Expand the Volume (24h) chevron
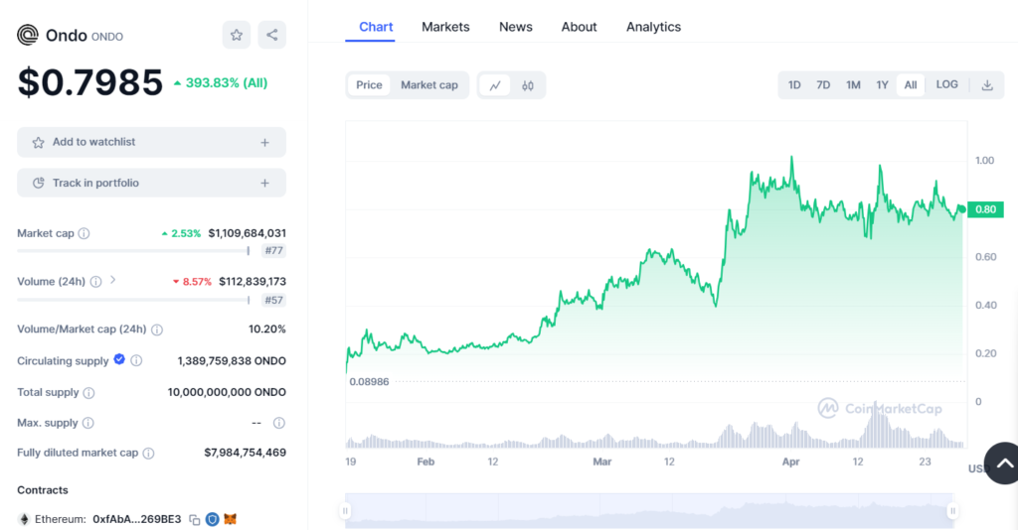Screen dimensions: 1018x530 (x=112, y=281)
